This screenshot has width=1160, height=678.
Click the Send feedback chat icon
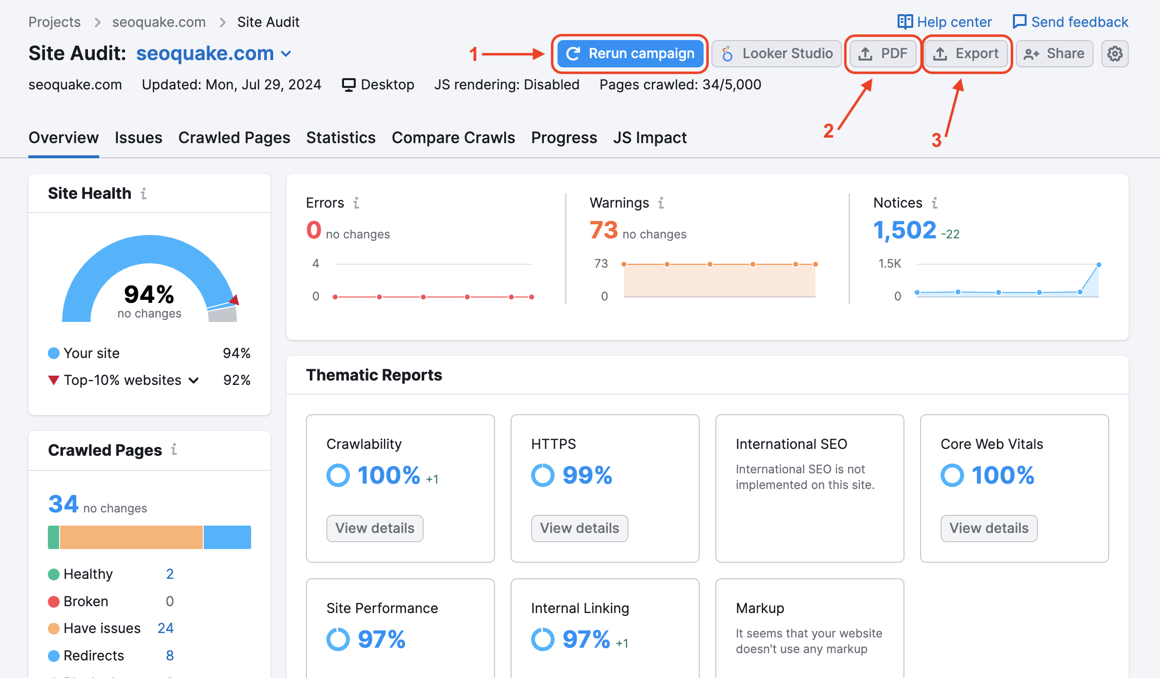tap(1019, 22)
